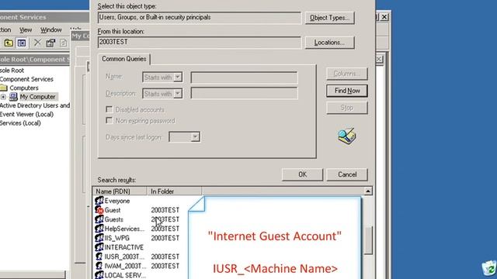Image resolution: width=497 pixels, height=279 pixels.
Task: Click 2003TEST folder cell in Guest row
Action: coord(165,210)
